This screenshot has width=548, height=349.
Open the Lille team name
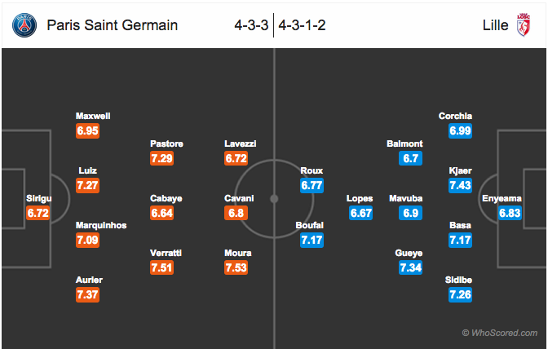[495, 25]
